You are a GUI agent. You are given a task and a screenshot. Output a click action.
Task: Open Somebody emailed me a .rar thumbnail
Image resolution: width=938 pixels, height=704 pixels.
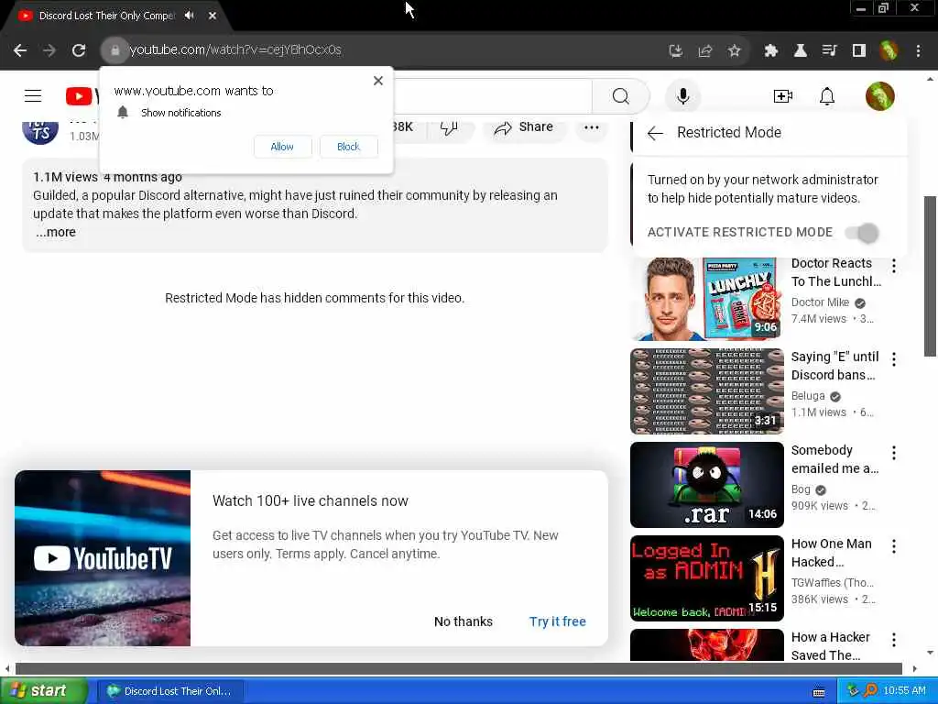click(x=706, y=484)
